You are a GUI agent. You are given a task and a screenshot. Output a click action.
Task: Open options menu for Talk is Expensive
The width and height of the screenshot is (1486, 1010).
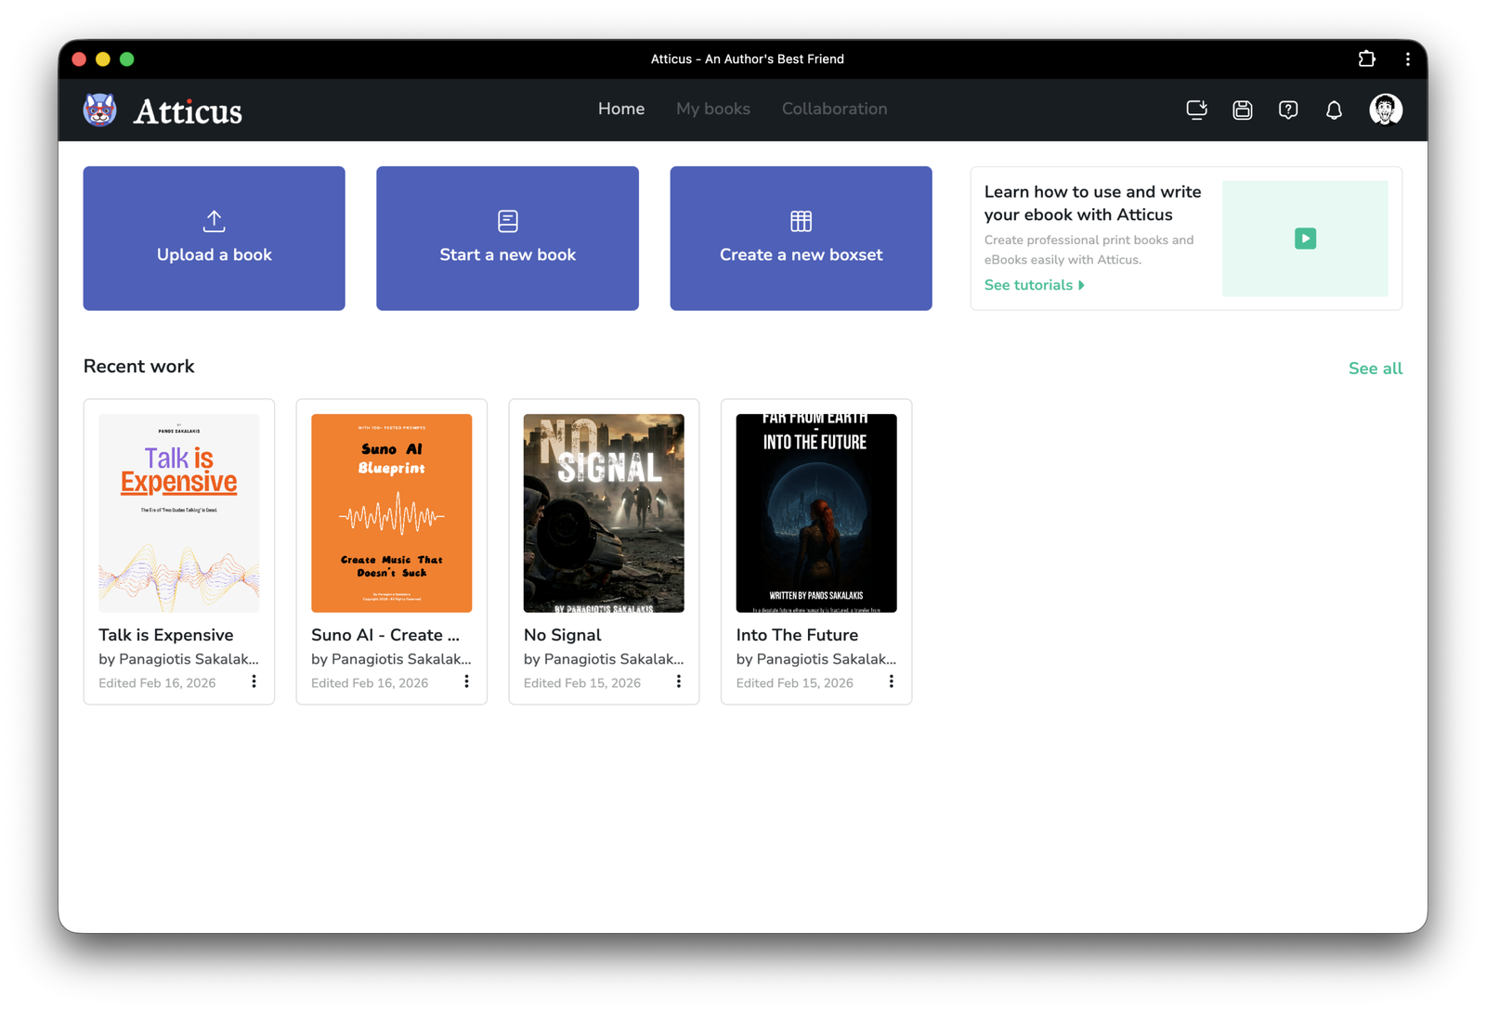[254, 681]
